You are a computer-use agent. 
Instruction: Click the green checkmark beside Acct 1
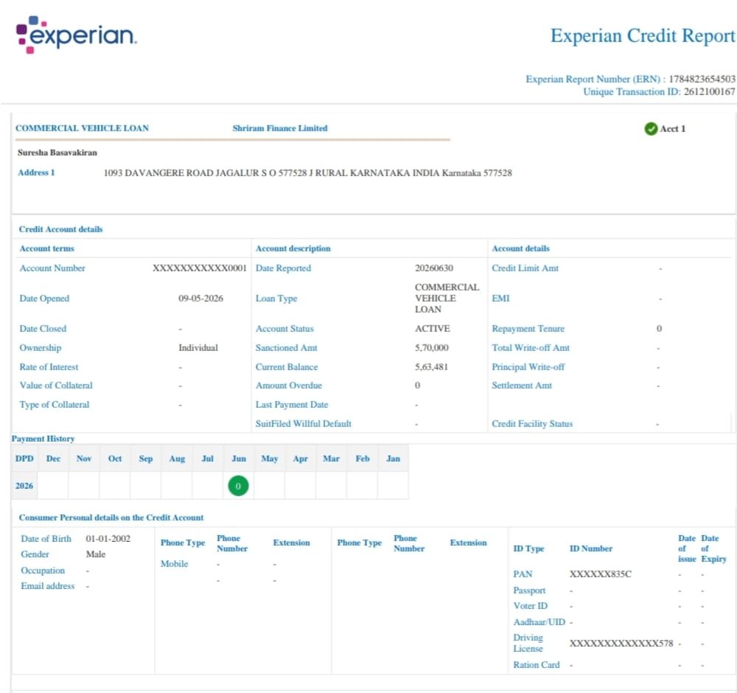pyautogui.click(x=651, y=128)
